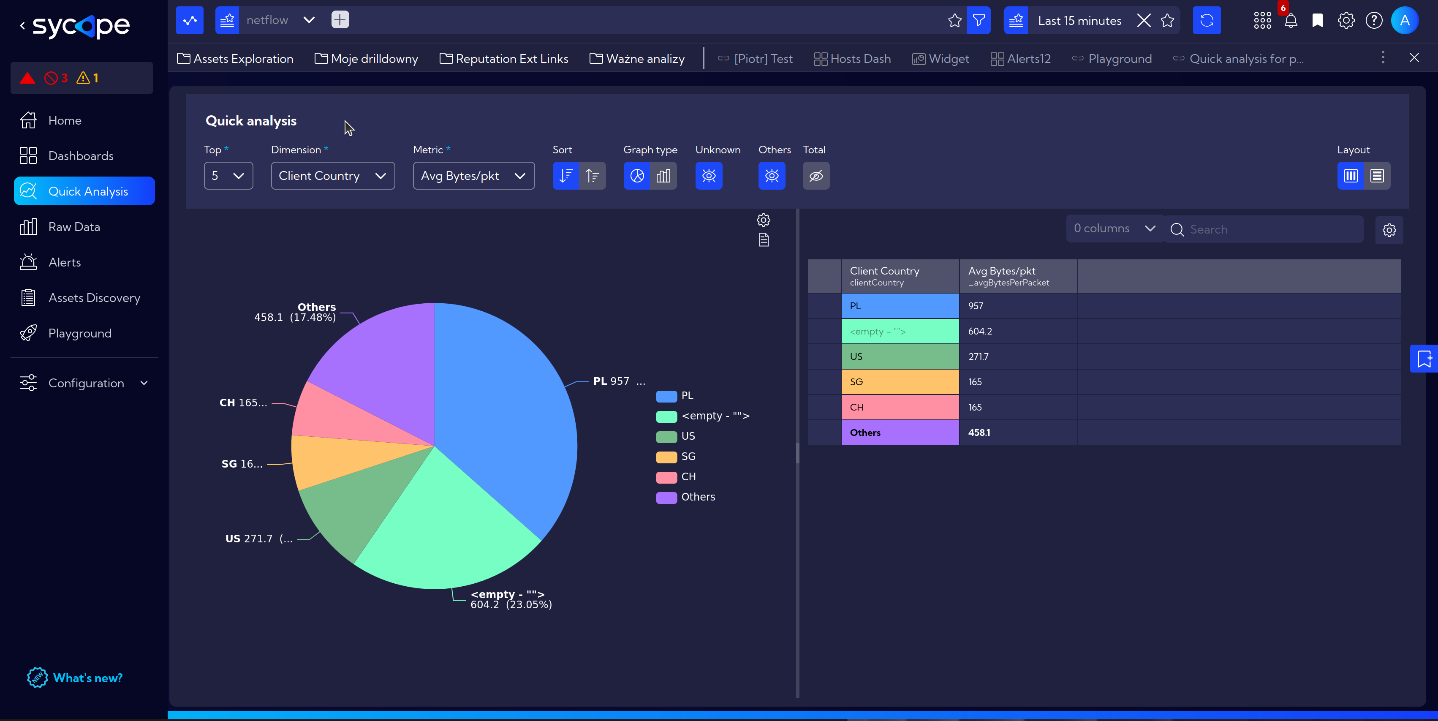Open the Assets Exploration folder link
The image size is (1438, 721).
235,59
